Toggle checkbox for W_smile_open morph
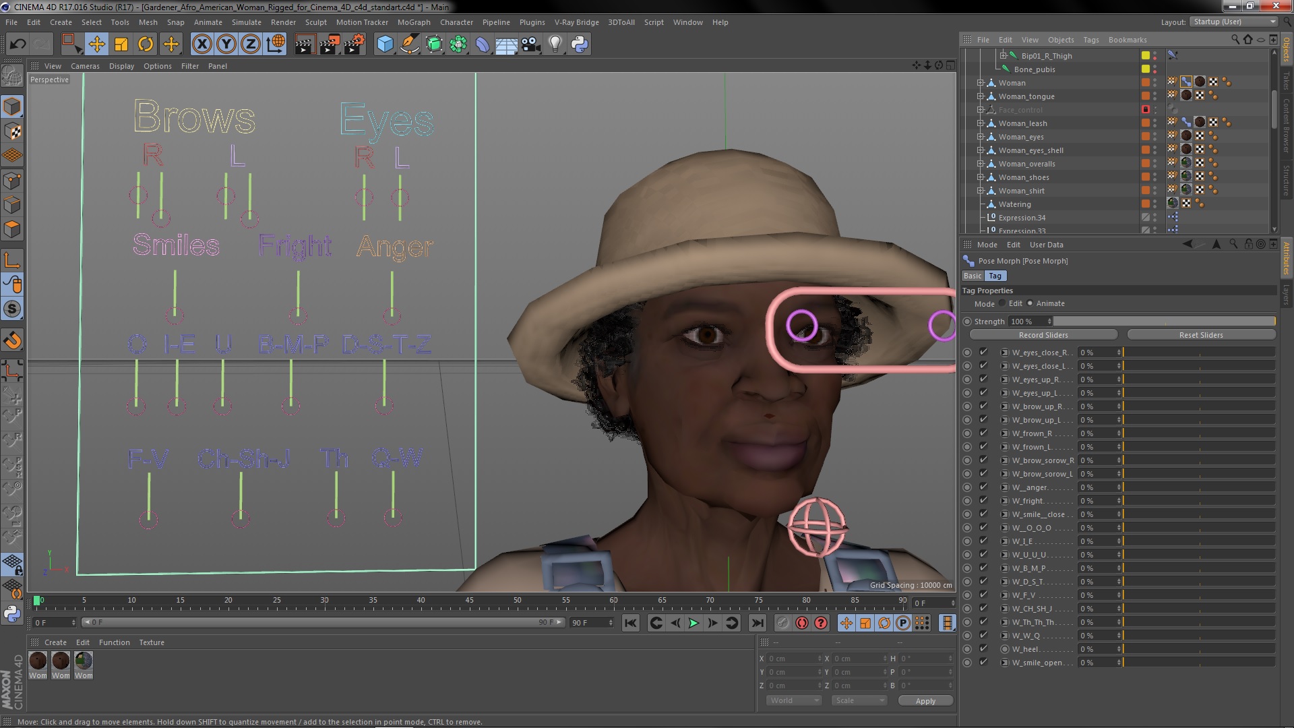1294x728 pixels. [x=983, y=662]
